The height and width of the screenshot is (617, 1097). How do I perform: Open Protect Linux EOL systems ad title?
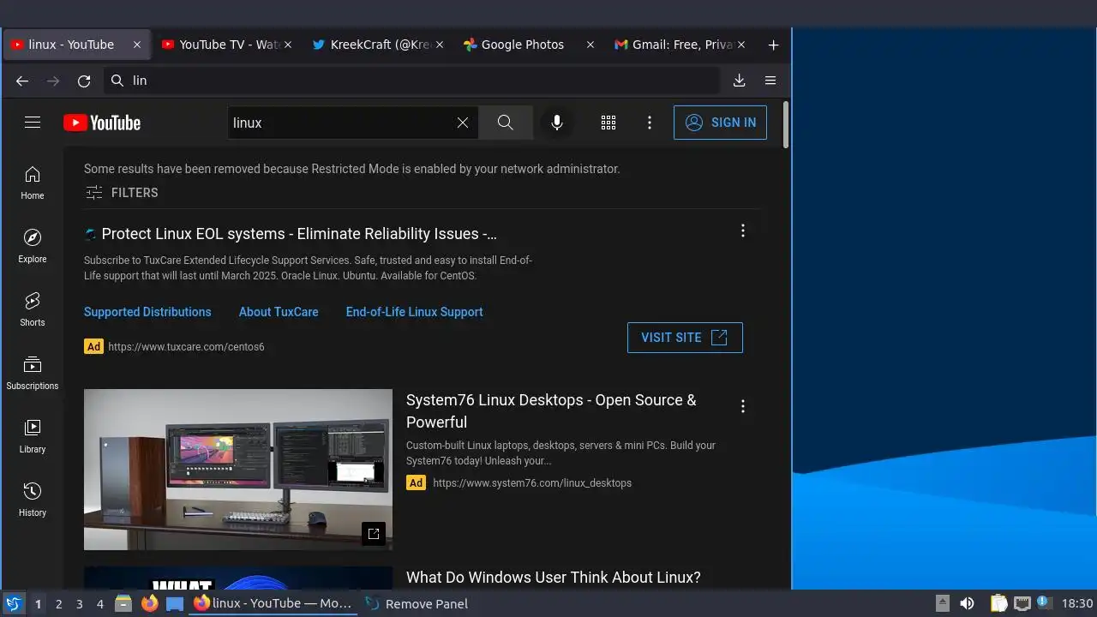pyautogui.click(x=299, y=234)
